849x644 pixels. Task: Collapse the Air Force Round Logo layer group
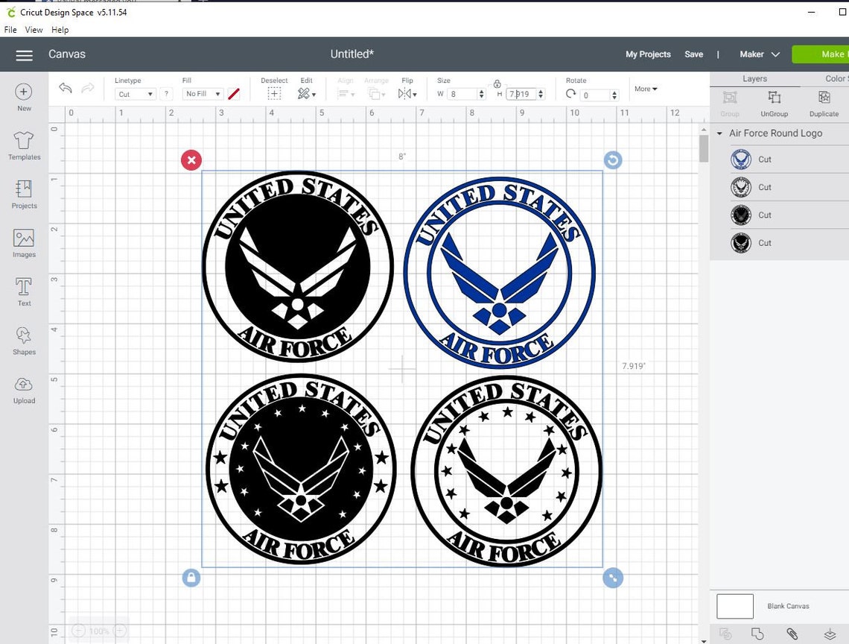[x=719, y=133]
